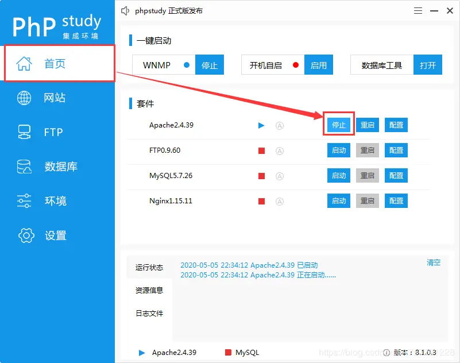Viewport: 460px width, 363px height.
Task: Start MySQL5.7.26 with 启动
Action: tap(339, 176)
